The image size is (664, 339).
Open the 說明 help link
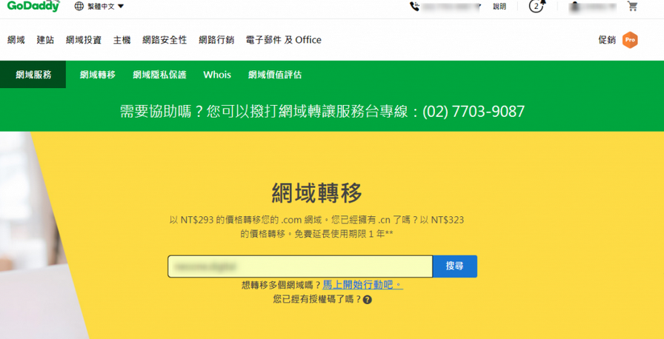[x=499, y=7]
